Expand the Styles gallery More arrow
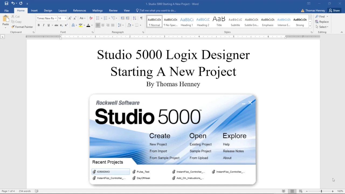The width and height of the screenshot is (345, 194). pos(310,26)
